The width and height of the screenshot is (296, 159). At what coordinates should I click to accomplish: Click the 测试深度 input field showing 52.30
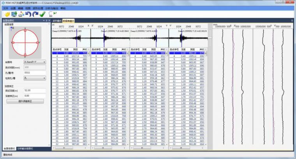(34, 90)
